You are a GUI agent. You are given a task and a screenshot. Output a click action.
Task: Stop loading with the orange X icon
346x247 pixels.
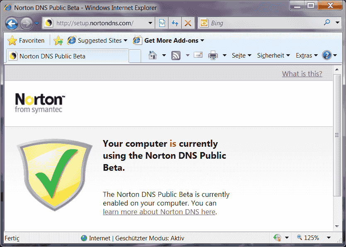pos(188,23)
